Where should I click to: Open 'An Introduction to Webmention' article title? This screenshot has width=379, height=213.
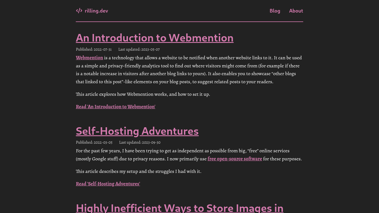[x=155, y=38]
